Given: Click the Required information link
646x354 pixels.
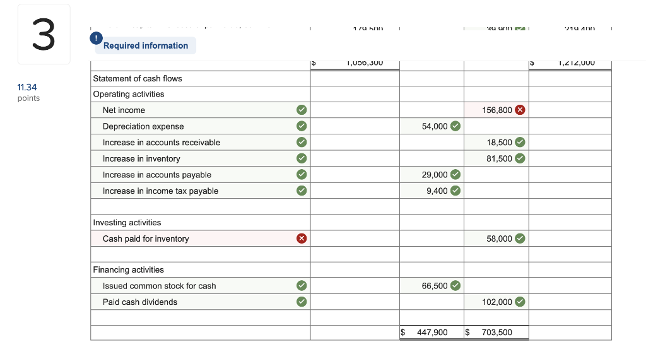Looking at the screenshot, I should (146, 45).
